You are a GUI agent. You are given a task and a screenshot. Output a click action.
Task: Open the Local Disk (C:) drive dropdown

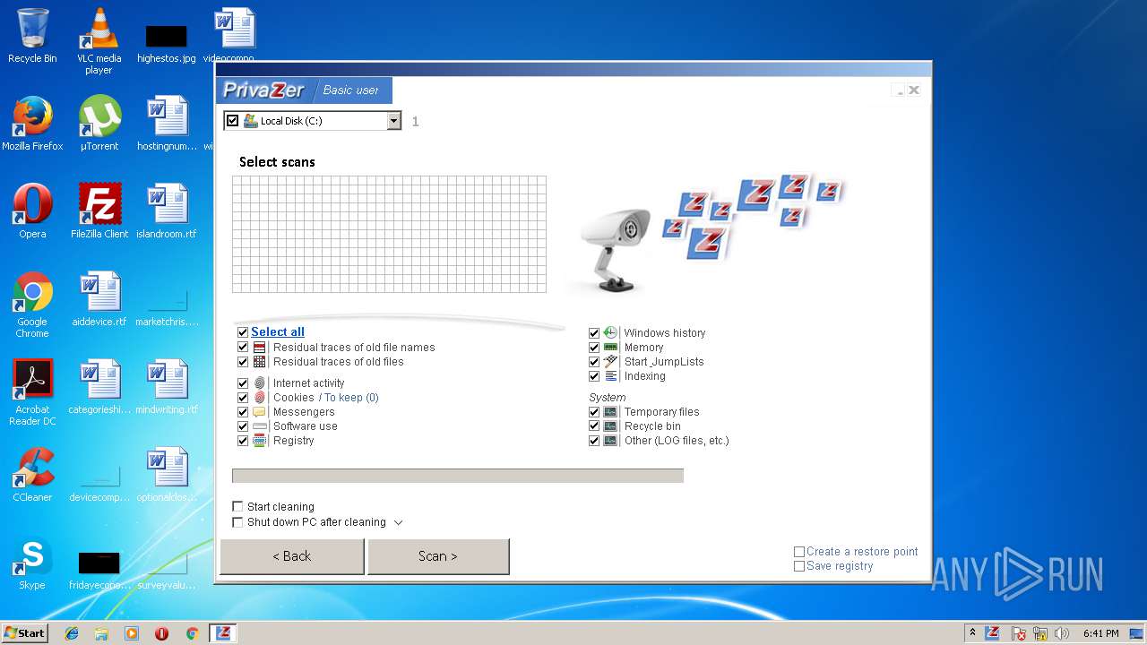[x=393, y=120]
